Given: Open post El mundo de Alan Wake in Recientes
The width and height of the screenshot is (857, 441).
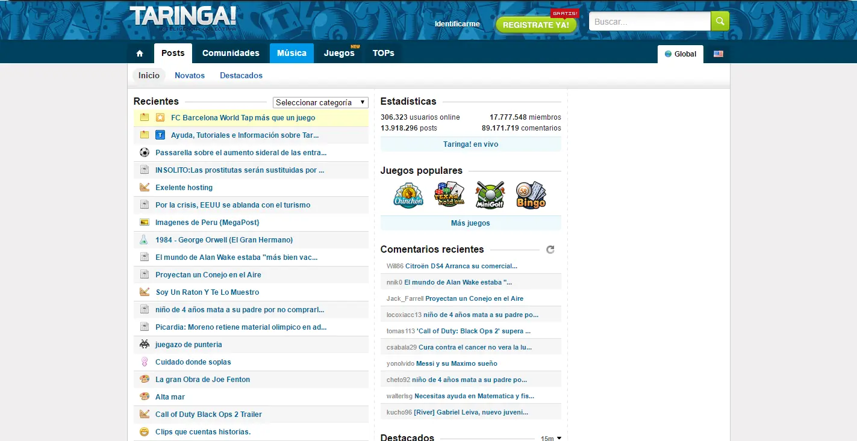Looking at the screenshot, I should pos(237,257).
